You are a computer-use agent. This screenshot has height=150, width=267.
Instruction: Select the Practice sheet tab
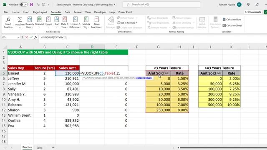pos(27,147)
